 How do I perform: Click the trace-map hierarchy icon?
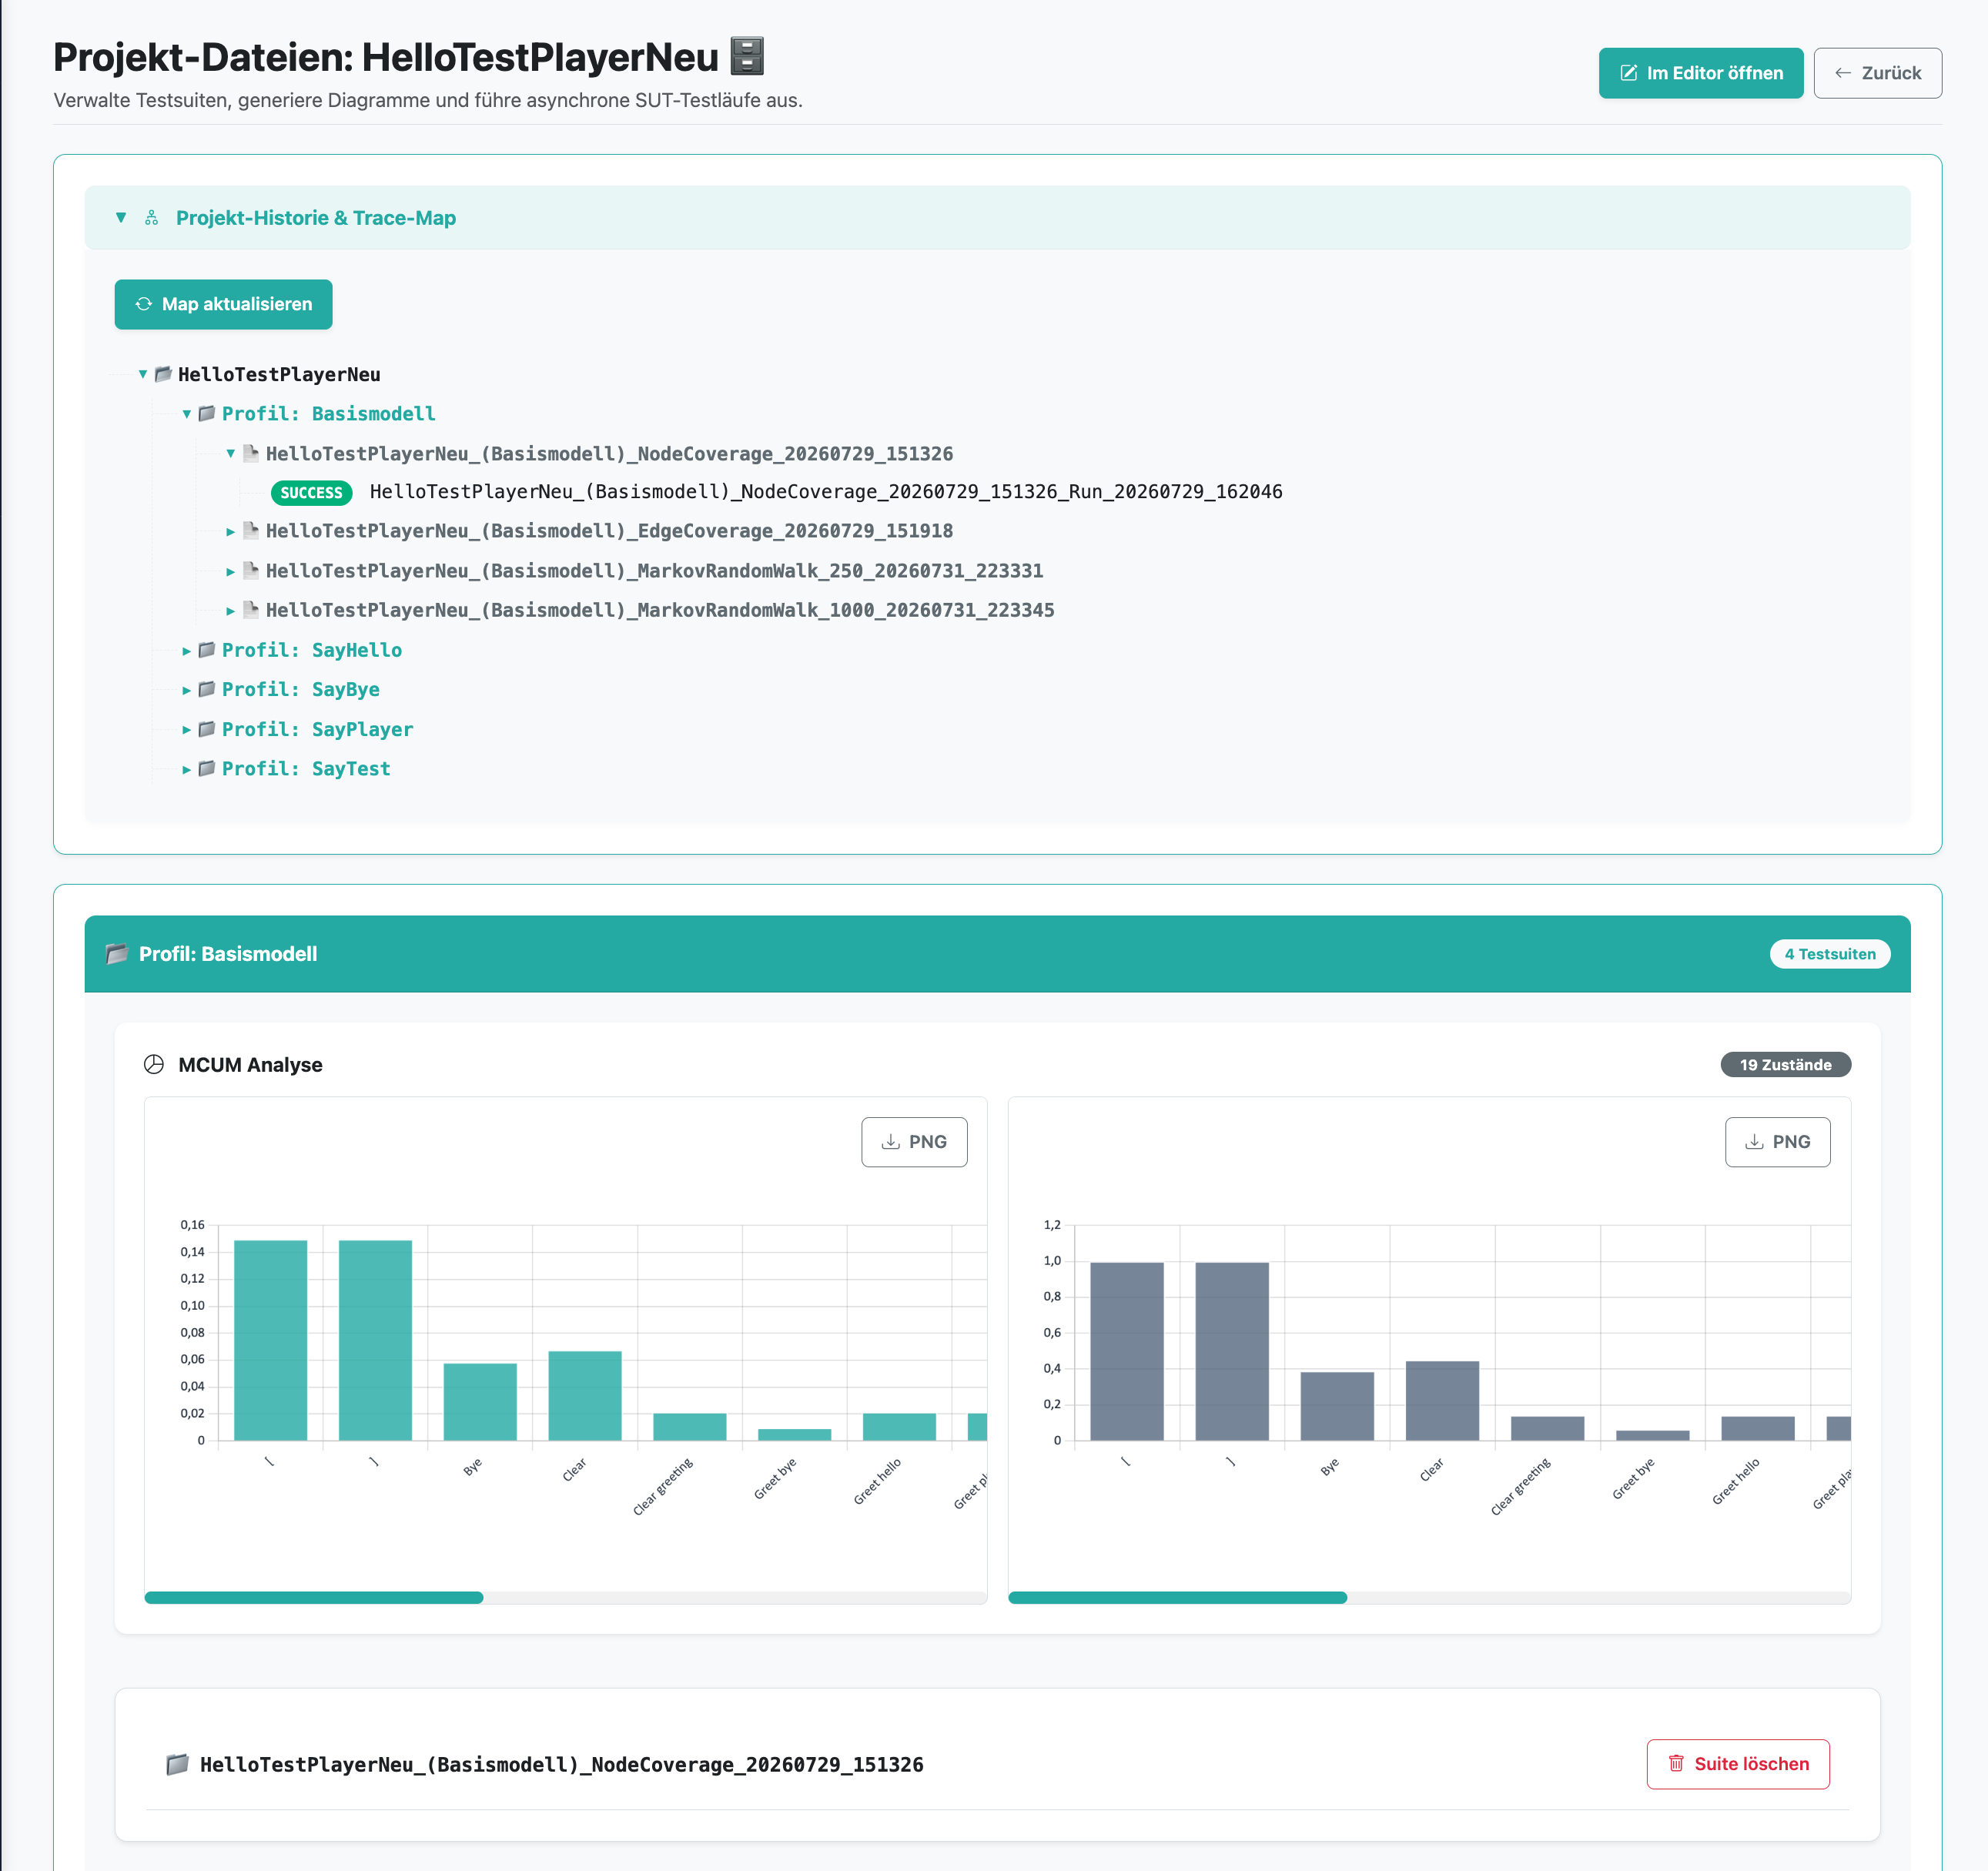(152, 218)
